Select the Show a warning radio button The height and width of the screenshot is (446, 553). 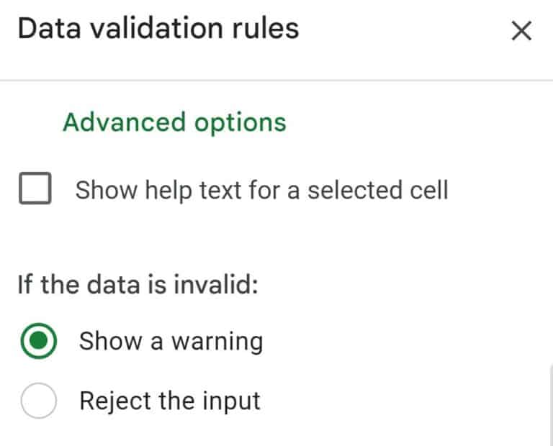tap(38, 341)
